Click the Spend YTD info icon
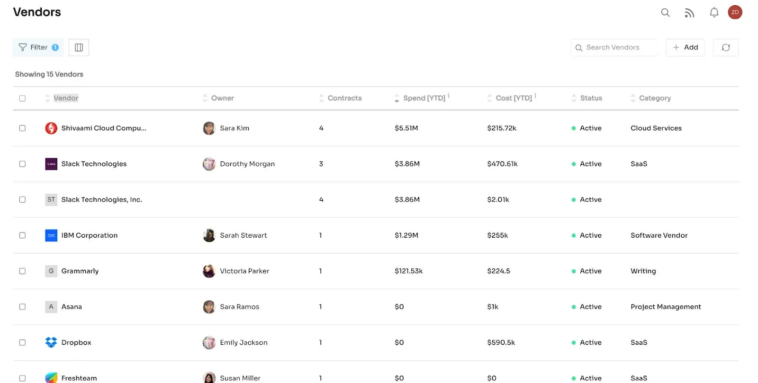 tap(449, 96)
